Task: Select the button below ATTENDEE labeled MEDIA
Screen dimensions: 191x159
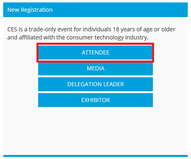Action: click(95, 68)
